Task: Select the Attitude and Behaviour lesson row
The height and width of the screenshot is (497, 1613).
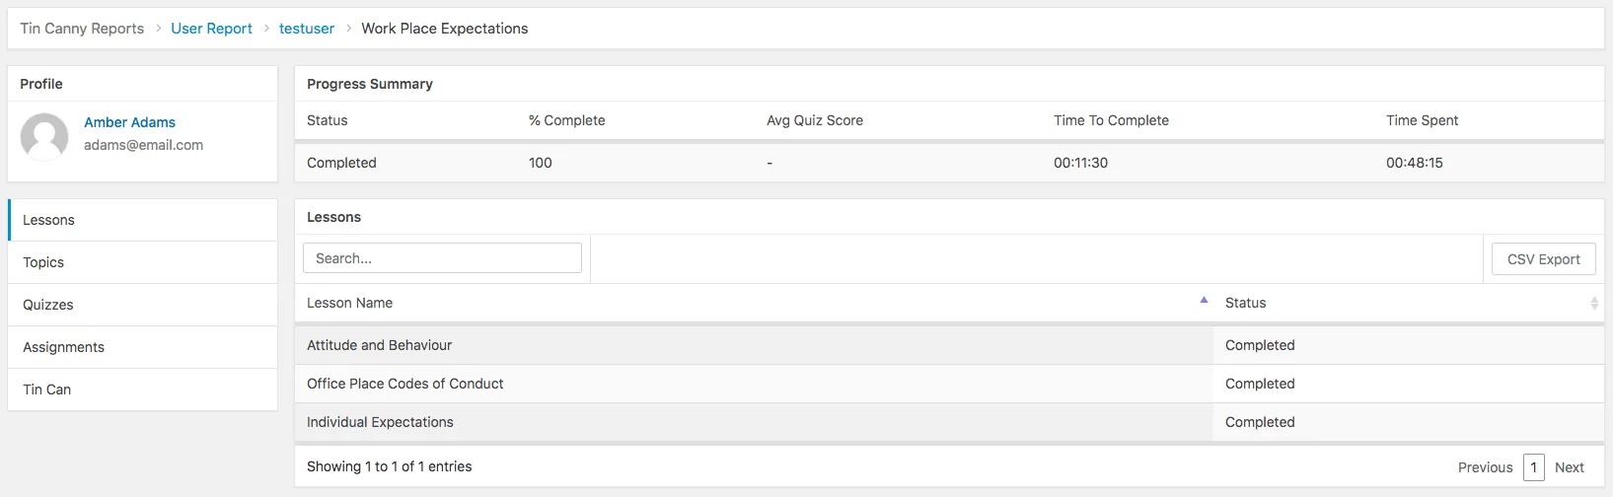Action: coord(949,345)
